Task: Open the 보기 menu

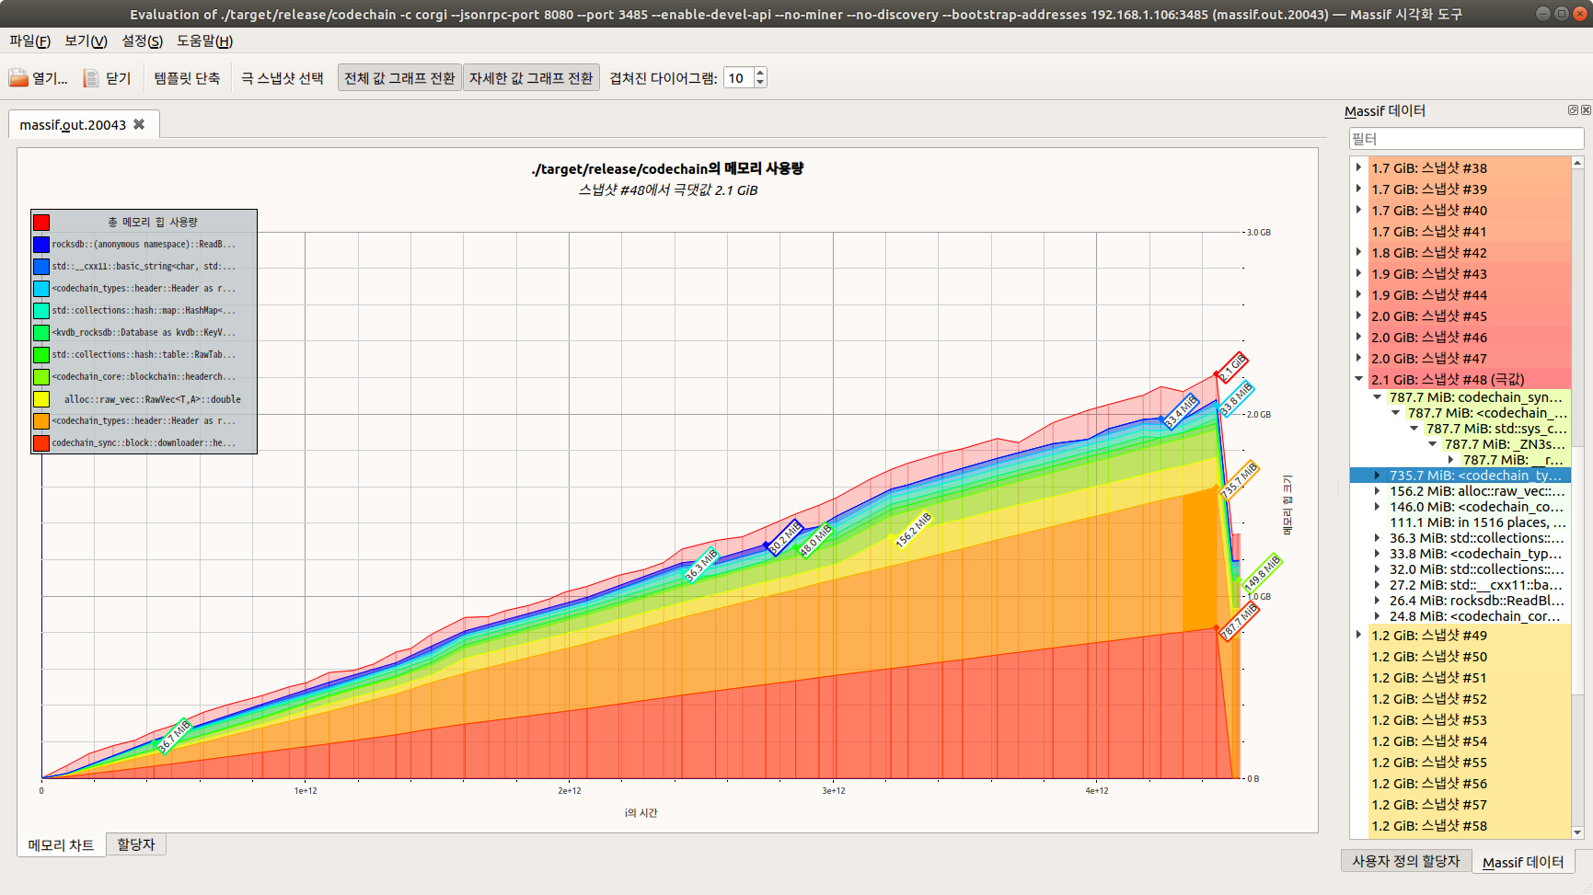Action: point(84,41)
